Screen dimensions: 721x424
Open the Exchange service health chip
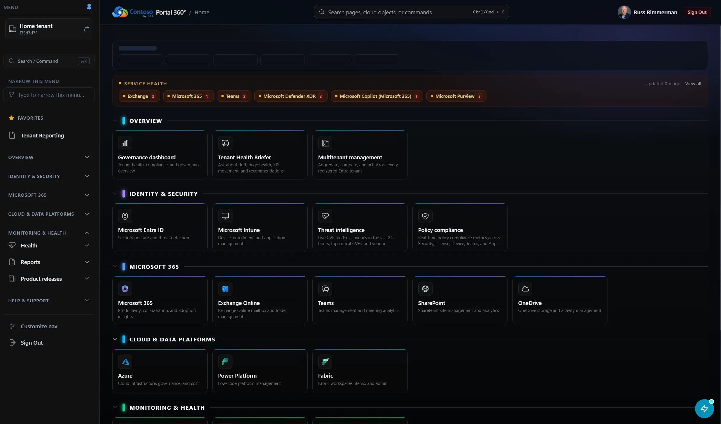pos(139,96)
